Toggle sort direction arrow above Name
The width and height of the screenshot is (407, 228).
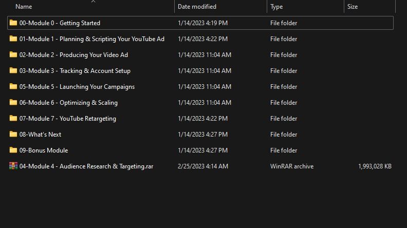[93, 2]
